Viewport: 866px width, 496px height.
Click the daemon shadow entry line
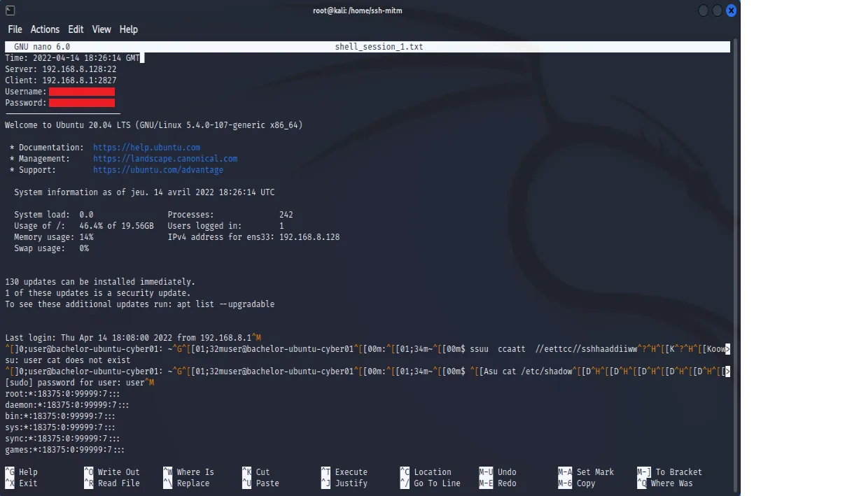click(x=67, y=405)
